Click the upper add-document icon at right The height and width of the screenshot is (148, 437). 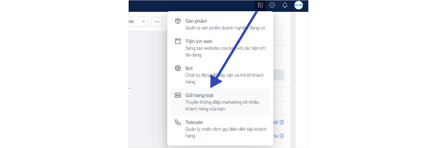(x=282, y=122)
